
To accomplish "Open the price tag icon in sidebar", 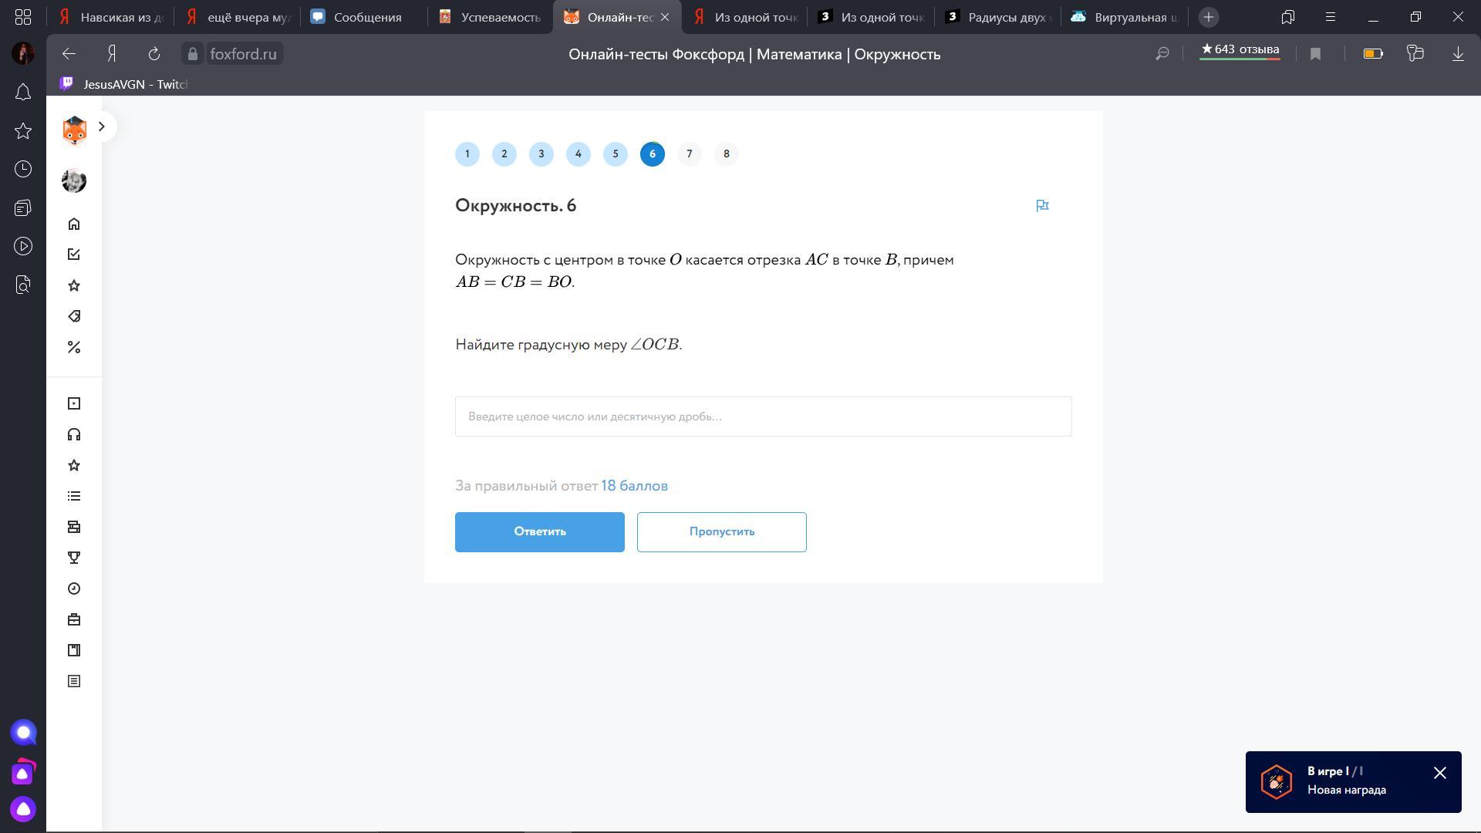I will (x=74, y=316).
